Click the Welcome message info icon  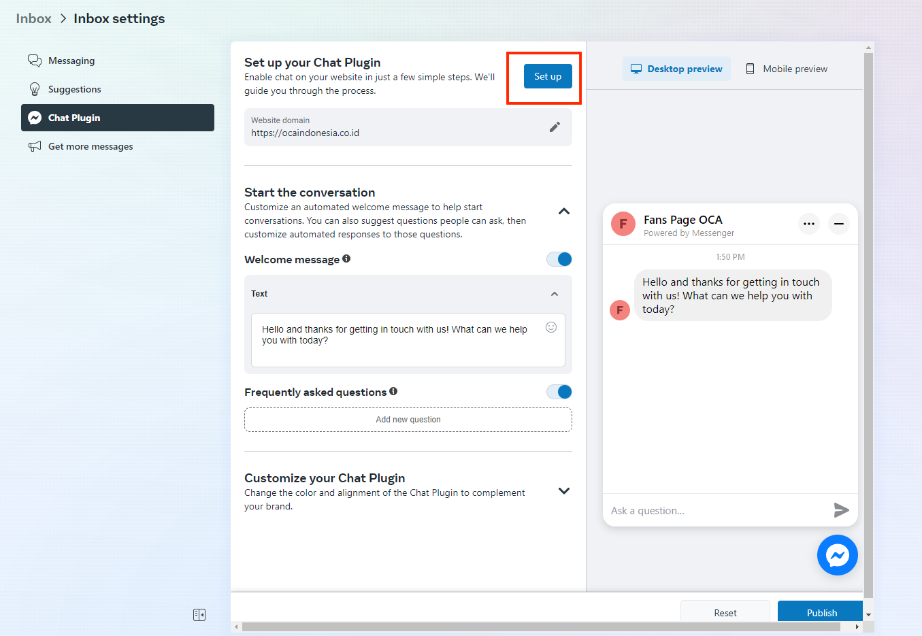click(346, 258)
